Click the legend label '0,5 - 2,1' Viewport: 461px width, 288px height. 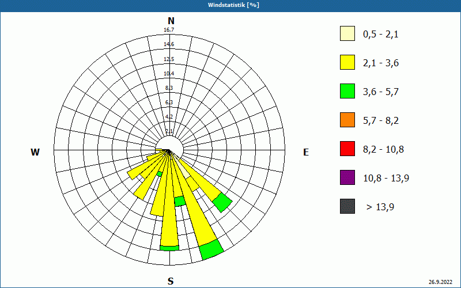381,35
